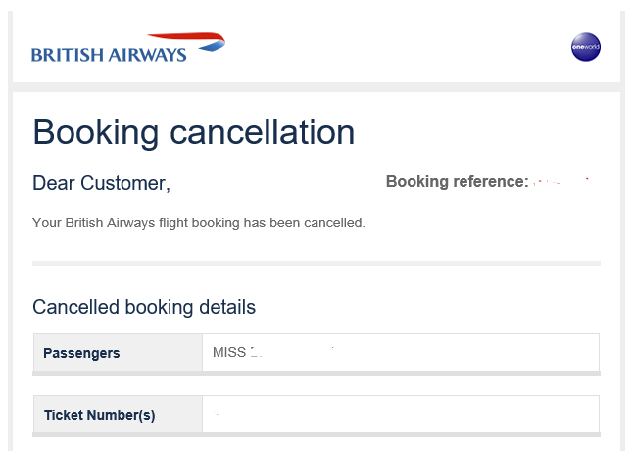The height and width of the screenshot is (451, 633).
Task: Click the Booking reference label
Action: pyautogui.click(x=458, y=182)
